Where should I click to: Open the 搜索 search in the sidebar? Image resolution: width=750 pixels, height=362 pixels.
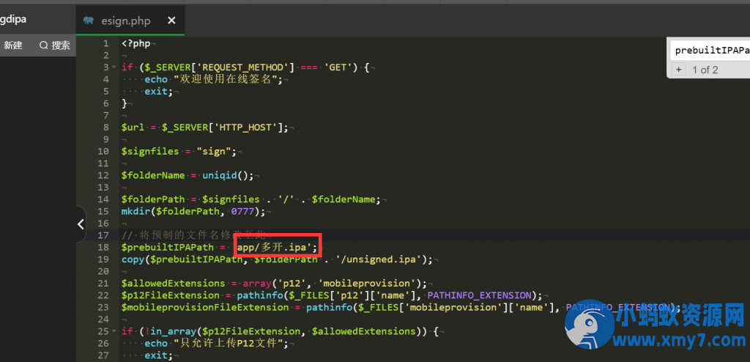(x=55, y=45)
